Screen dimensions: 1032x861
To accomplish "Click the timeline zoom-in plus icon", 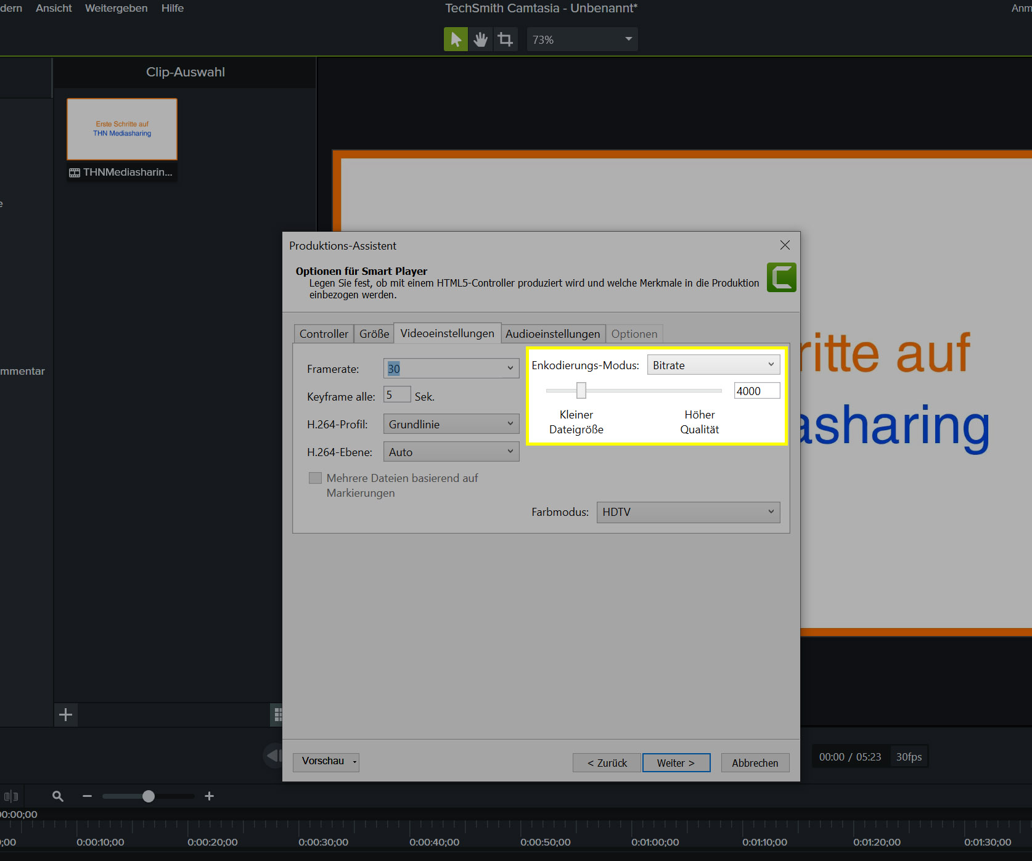I will click(210, 796).
